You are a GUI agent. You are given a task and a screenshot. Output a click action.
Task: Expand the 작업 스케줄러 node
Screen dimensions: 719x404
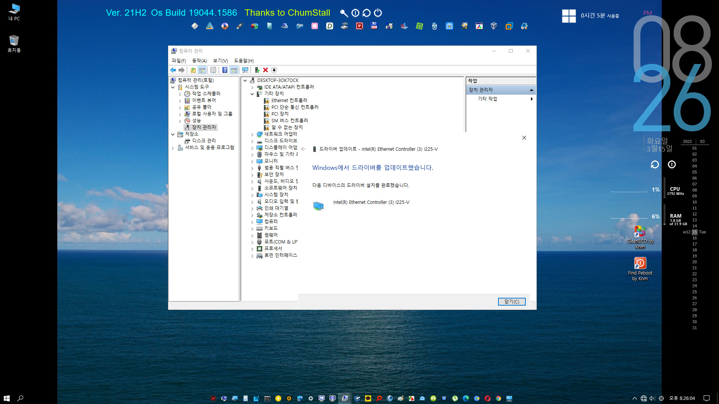click(180, 94)
